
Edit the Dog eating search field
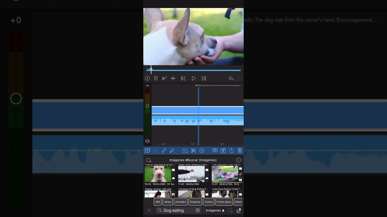pos(179,210)
